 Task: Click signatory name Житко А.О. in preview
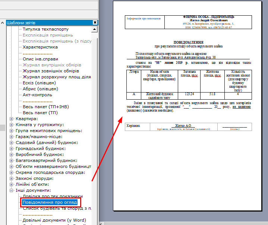[x=183, y=126]
